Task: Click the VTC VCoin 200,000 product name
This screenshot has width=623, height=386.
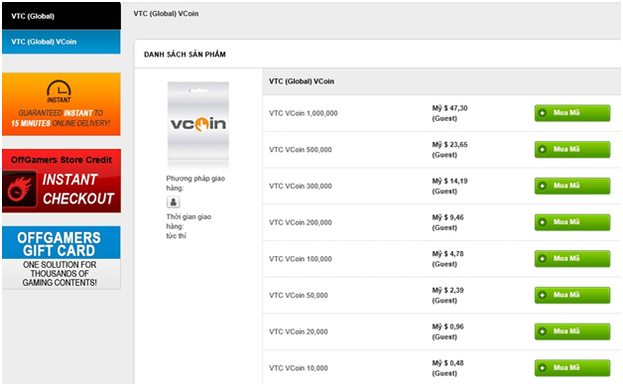Action: [301, 222]
